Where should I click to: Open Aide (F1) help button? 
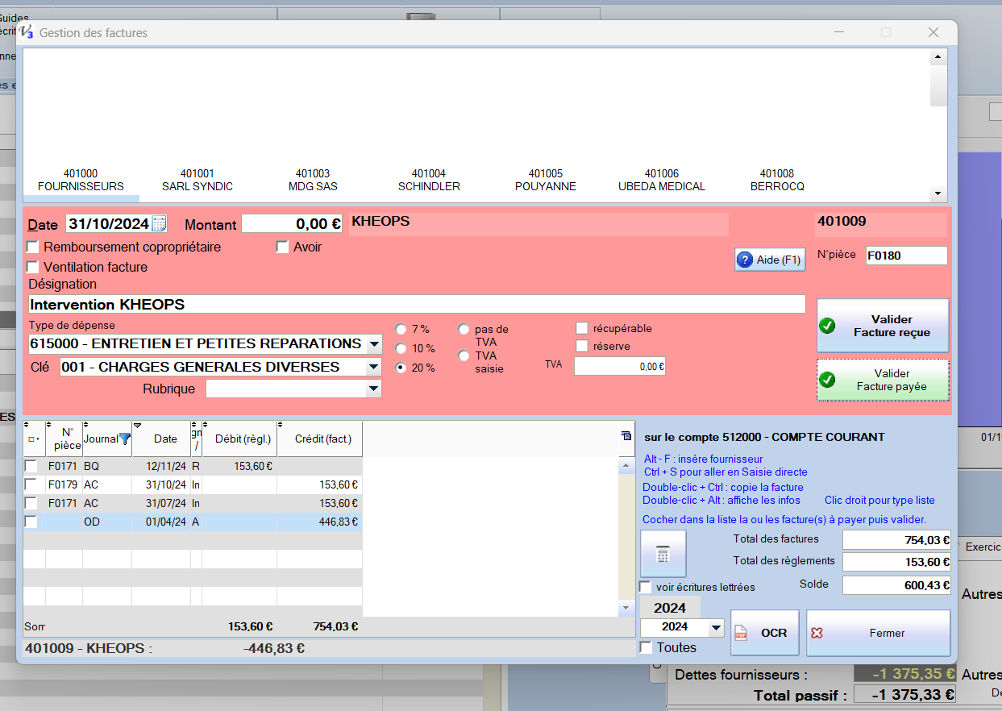[770, 260]
